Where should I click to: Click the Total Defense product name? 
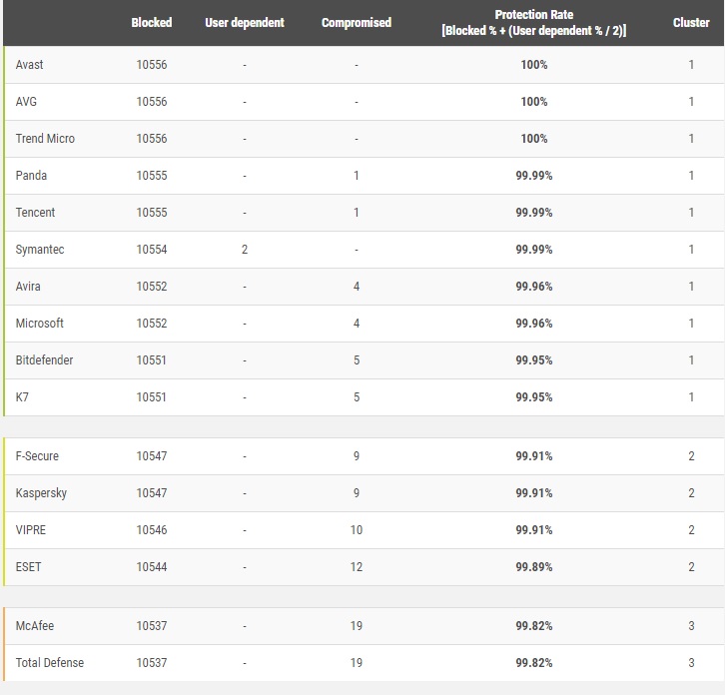(x=50, y=663)
